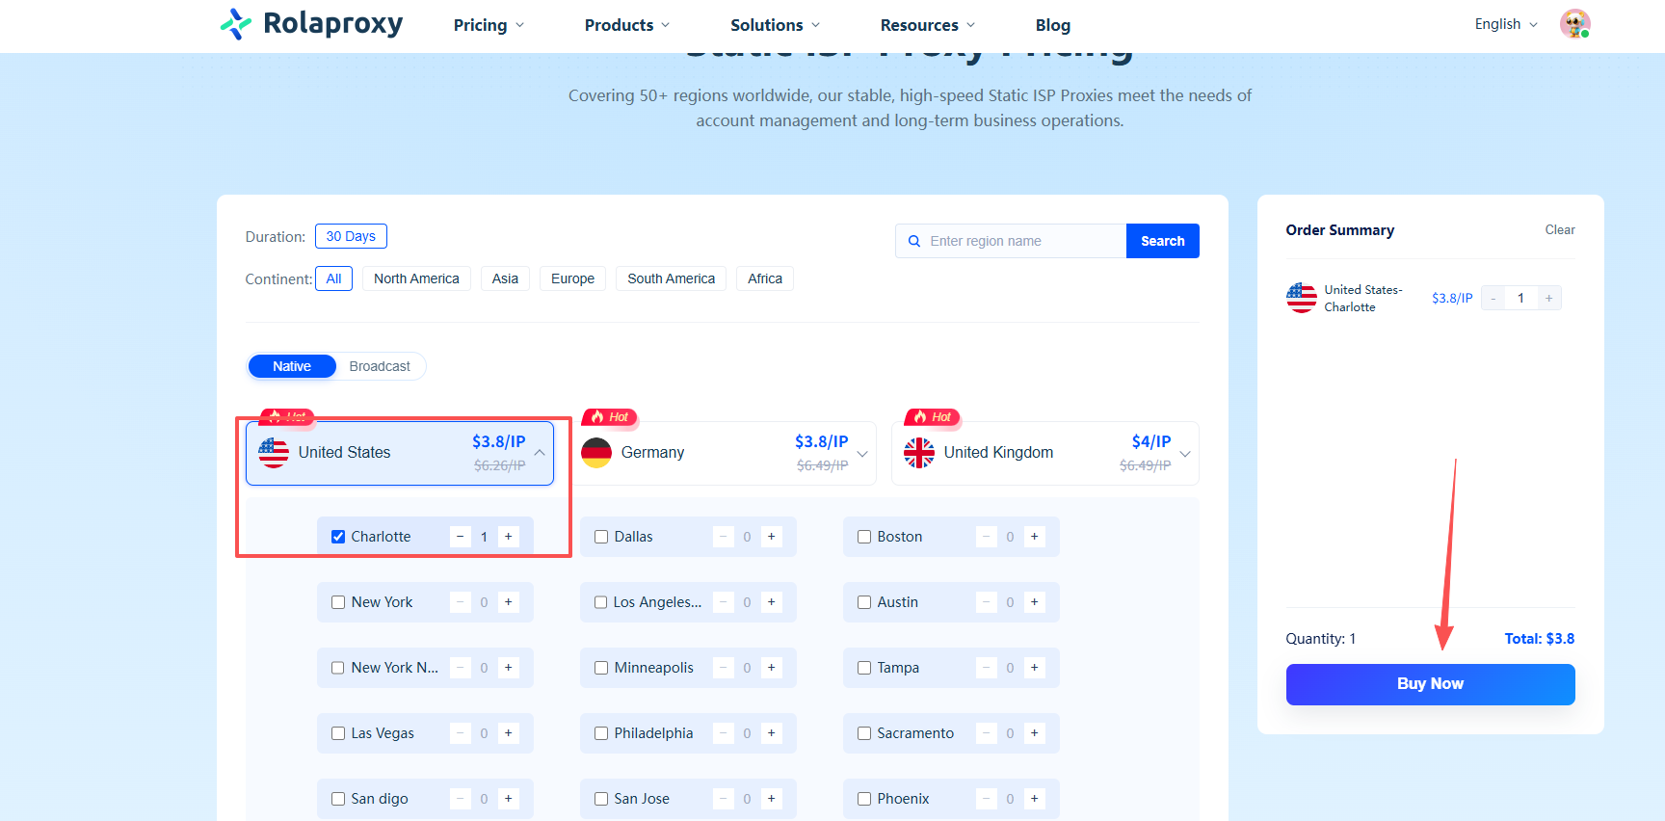
Task: Check the Boston checkbox
Action: pyautogui.click(x=864, y=537)
